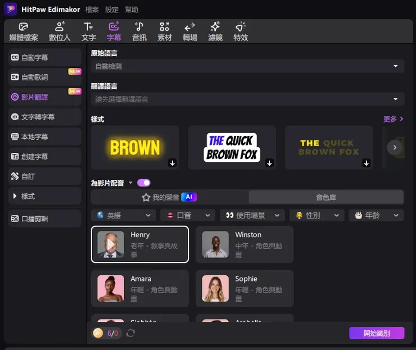Open the 幫助 menu

(x=132, y=10)
